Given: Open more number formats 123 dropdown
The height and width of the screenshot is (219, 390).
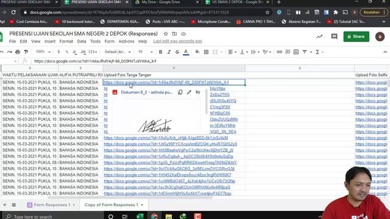Looking at the screenshot, I should point(93,52).
